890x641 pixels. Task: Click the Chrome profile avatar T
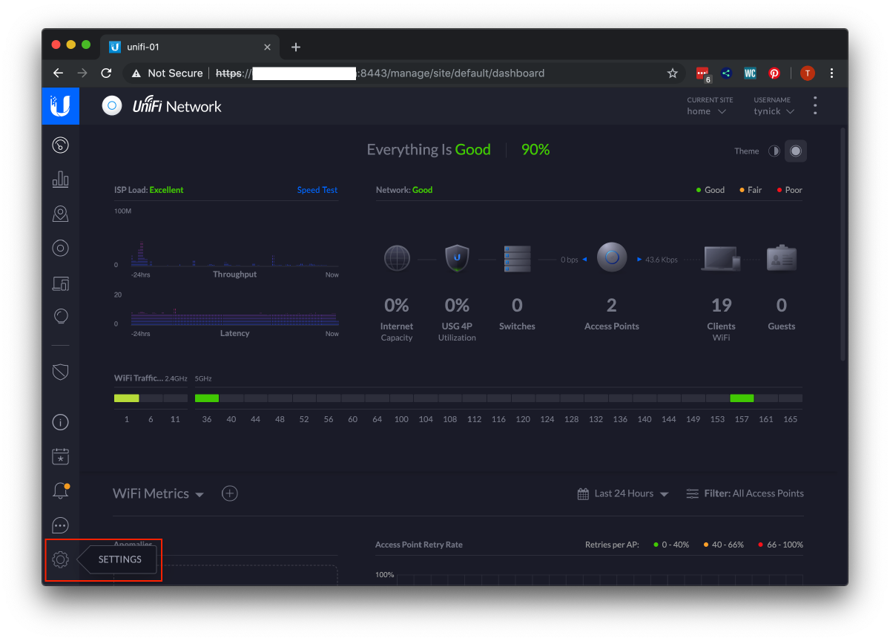coord(808,73)
